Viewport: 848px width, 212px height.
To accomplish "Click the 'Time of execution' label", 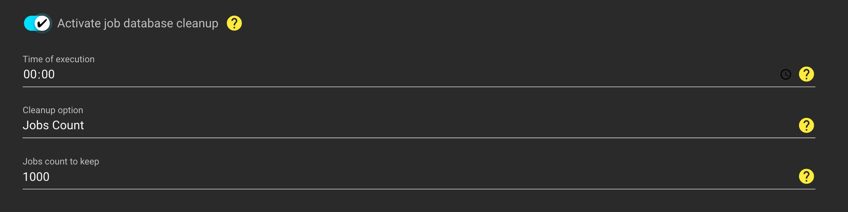I will click(x=59, y=59).
